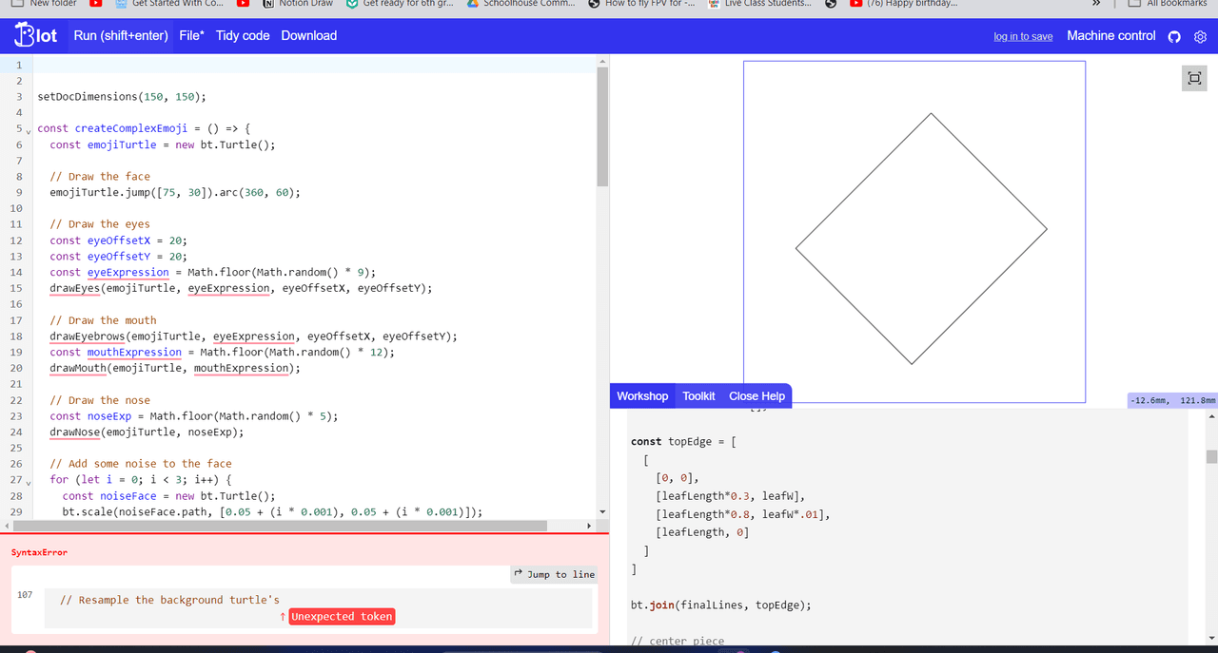Collapse the code fold at line 5
Viewport: 1218px width, 653px height.
tap(29, 129)
